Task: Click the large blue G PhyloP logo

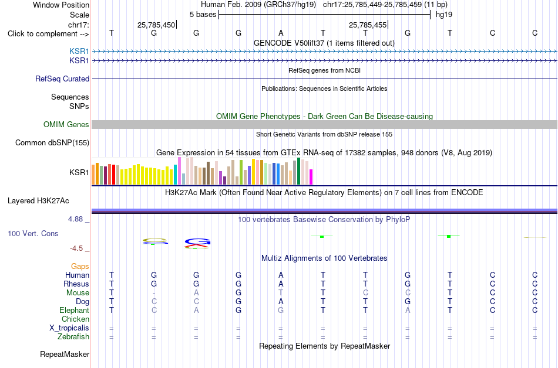Action: (x=197, y=242)
